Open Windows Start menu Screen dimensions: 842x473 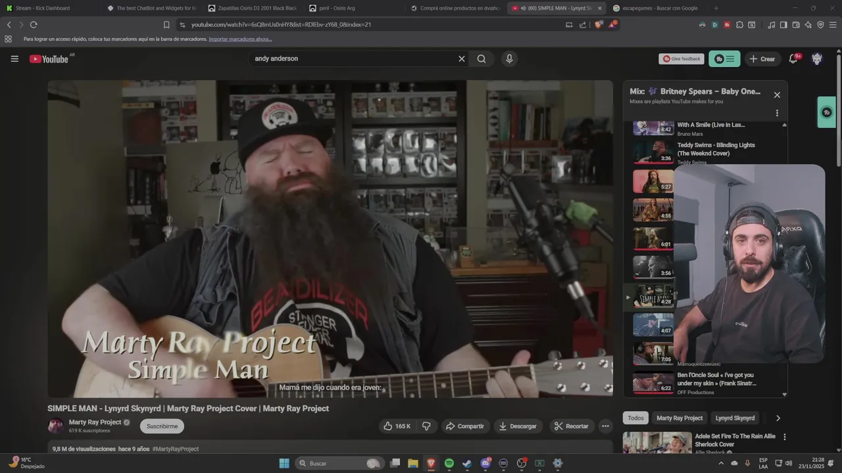point(284,463)
